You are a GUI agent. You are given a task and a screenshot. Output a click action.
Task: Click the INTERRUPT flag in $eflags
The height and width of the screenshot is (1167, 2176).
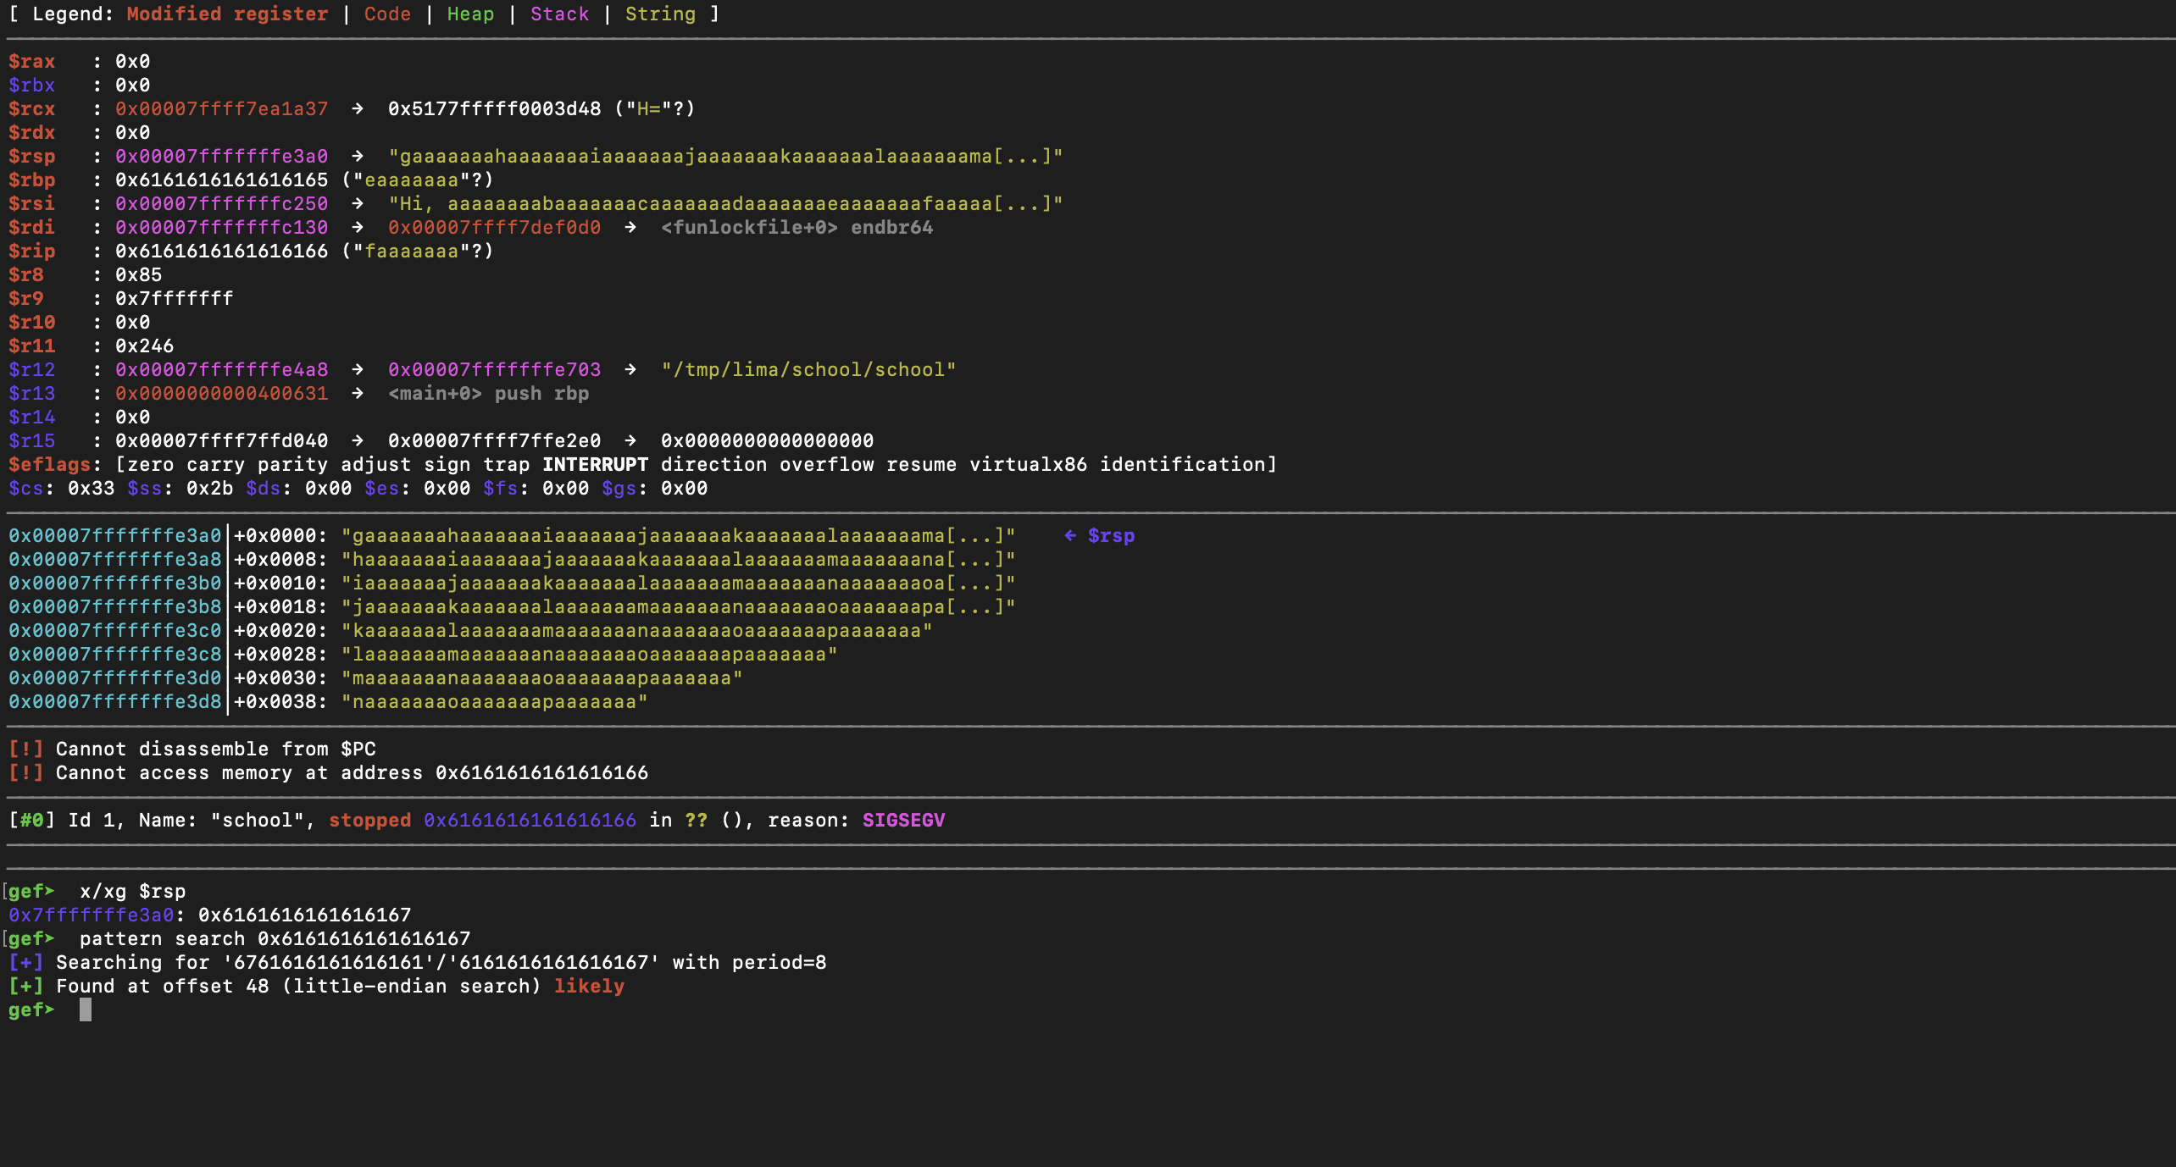(595, 465)
